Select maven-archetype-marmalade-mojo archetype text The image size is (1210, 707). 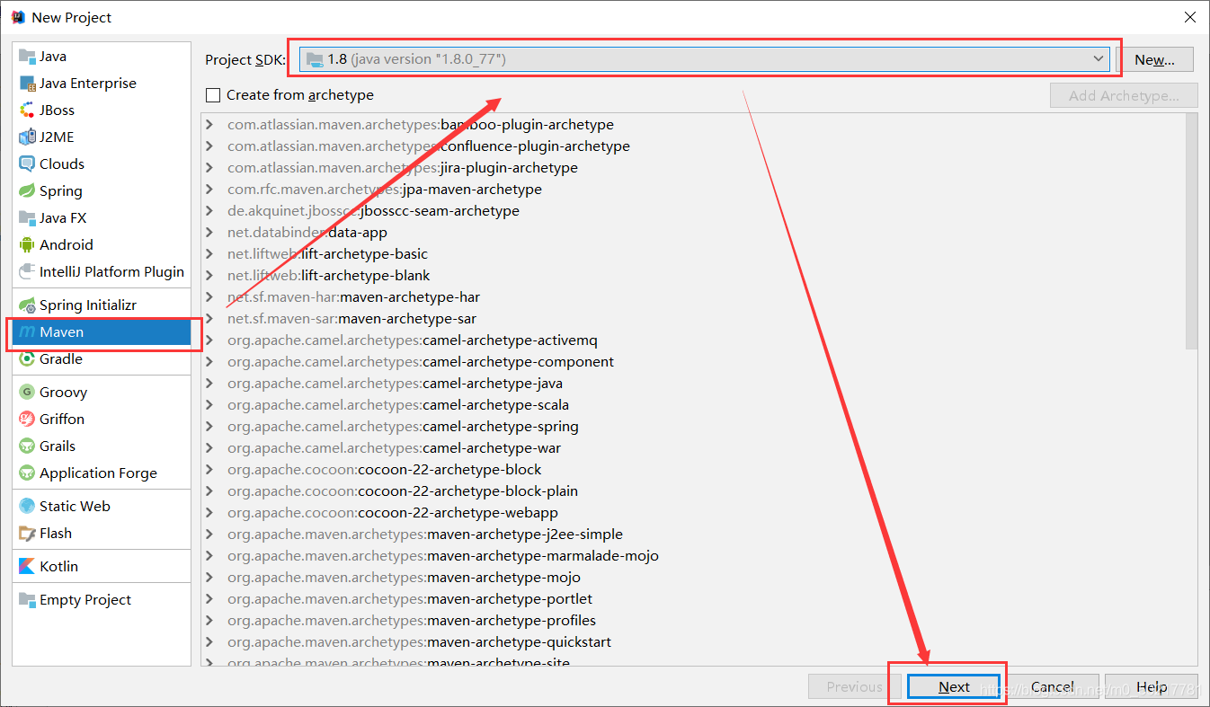coord(543,556)
